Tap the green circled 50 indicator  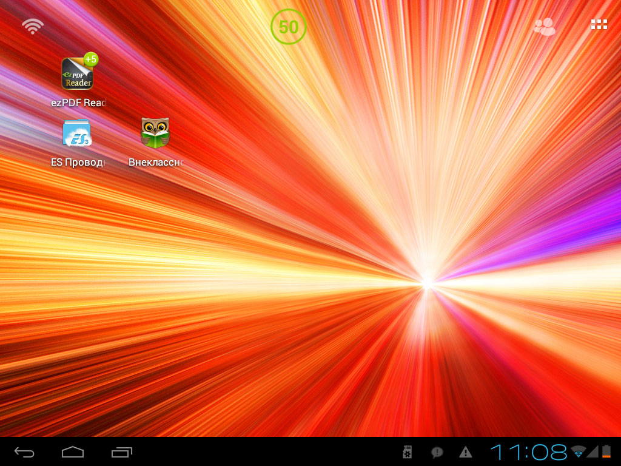pyautogui.click(x=288, y=27)
